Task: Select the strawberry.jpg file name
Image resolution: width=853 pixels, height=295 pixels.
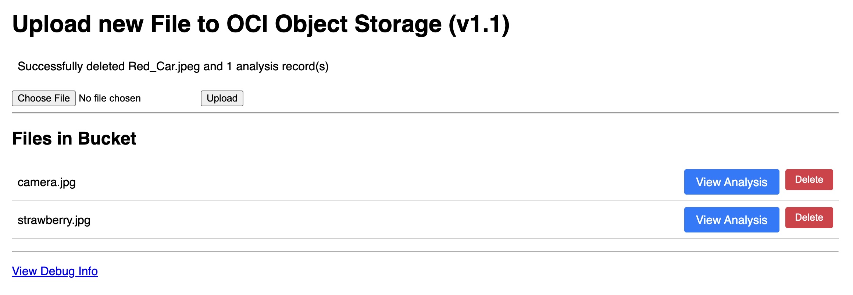Action: [x=54, y=220]
